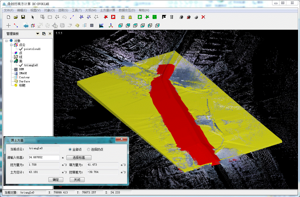Viewport: 300px width, 197px height.
Task: Select the 全部点 radio button
Action: click(x=70, y=149)
